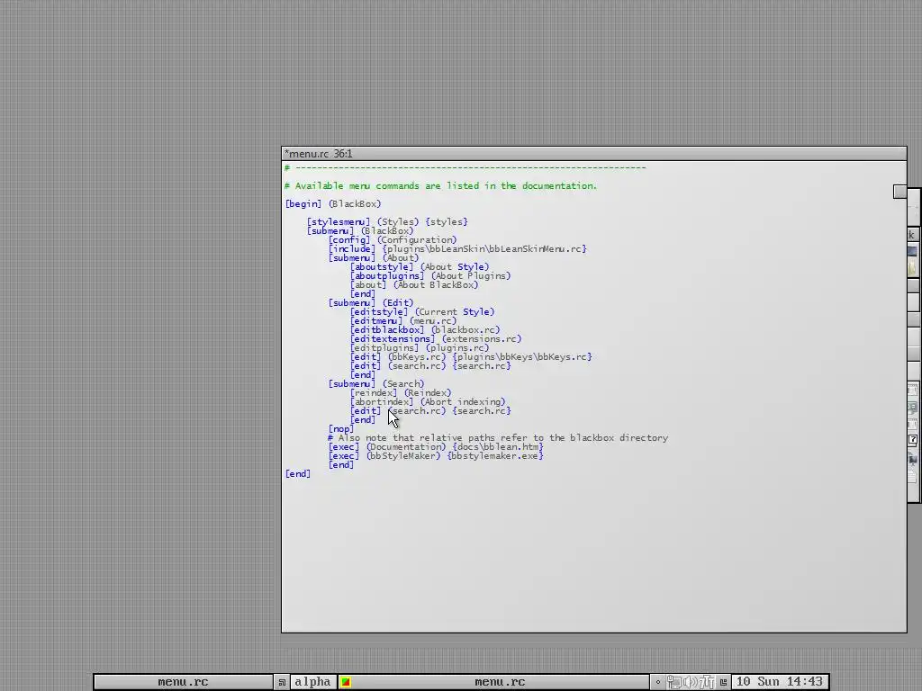Click the [include] bbLeanSkinMenu.rc line

[x=456, y=248]
